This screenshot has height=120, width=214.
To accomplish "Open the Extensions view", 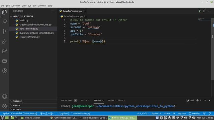I will 4,51.
